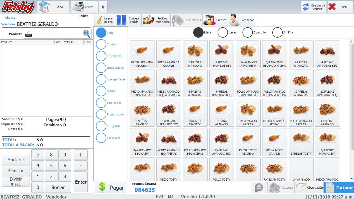Click keypad number 7
This screenshot has width=354, height=199.
(38, 155)
